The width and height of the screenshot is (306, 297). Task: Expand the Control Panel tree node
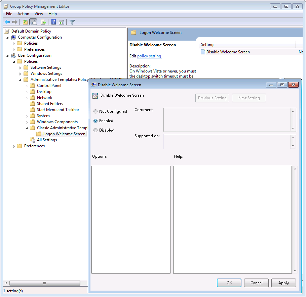tap(27, 86)
